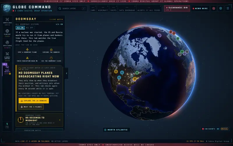Open the Sats Overhead counter
The image size is (233, 146).
click(127, 9)
